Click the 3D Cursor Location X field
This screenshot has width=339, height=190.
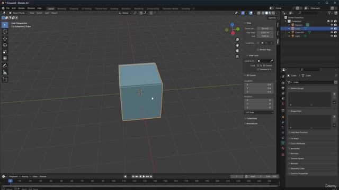click(259, 84)
